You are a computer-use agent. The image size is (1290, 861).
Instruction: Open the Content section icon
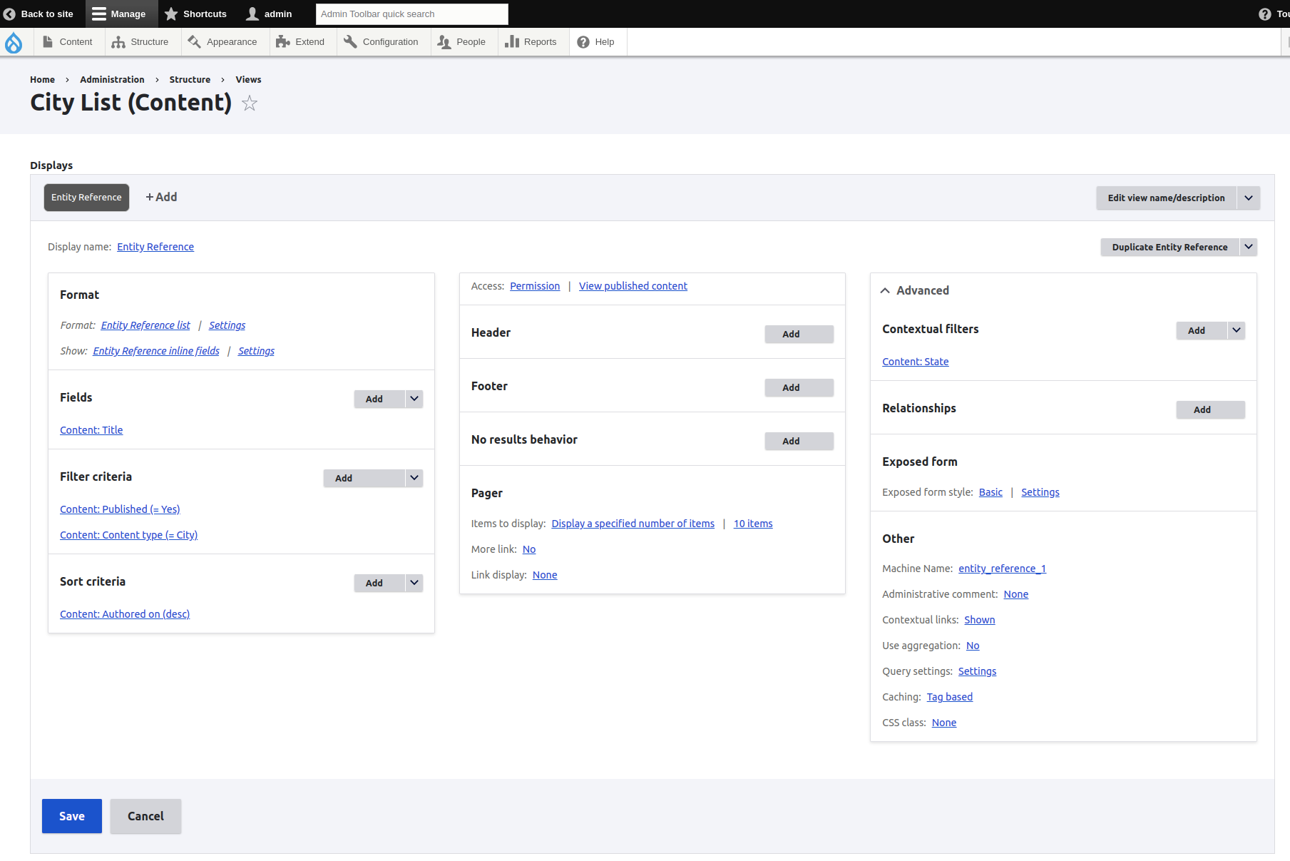coord(46,41)
